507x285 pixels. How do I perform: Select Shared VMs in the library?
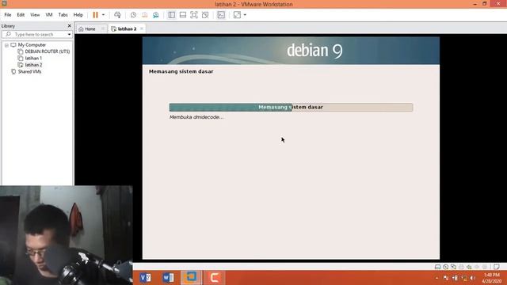point(29,72)
